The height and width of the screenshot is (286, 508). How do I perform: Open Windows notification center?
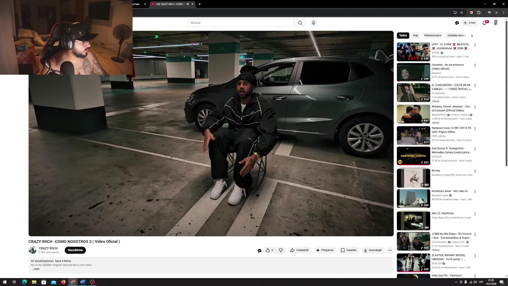tap(502, 282)
